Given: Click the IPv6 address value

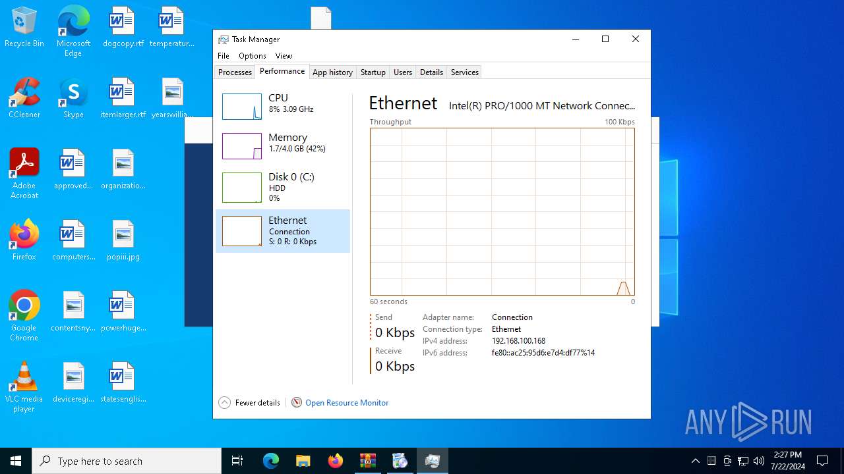Looking at the screenshot, I should pyautogui.click(x=543, y=353).
